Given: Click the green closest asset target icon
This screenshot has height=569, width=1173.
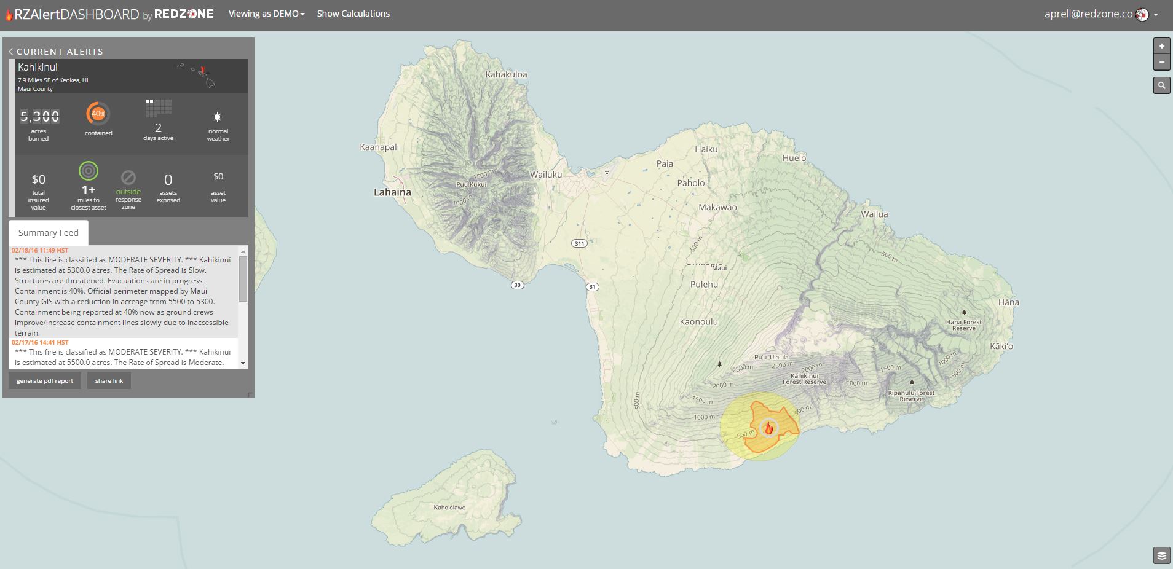Looking at the screenshot, I should [89, 171].
